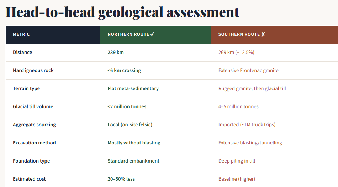Select 'Imported (~1M truck trips)' cell
Screen dimensions: 338x187
(x=247, y=125)
